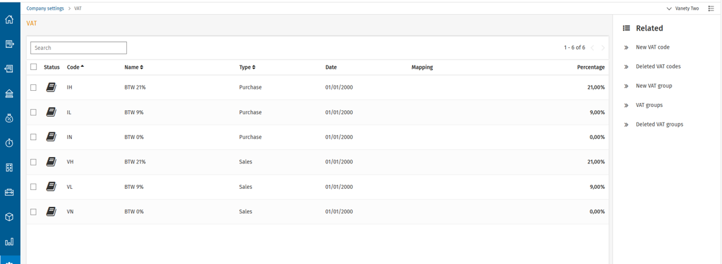
Task: Go to Company settings breadcrumb
Action: [x=45, y=8]
